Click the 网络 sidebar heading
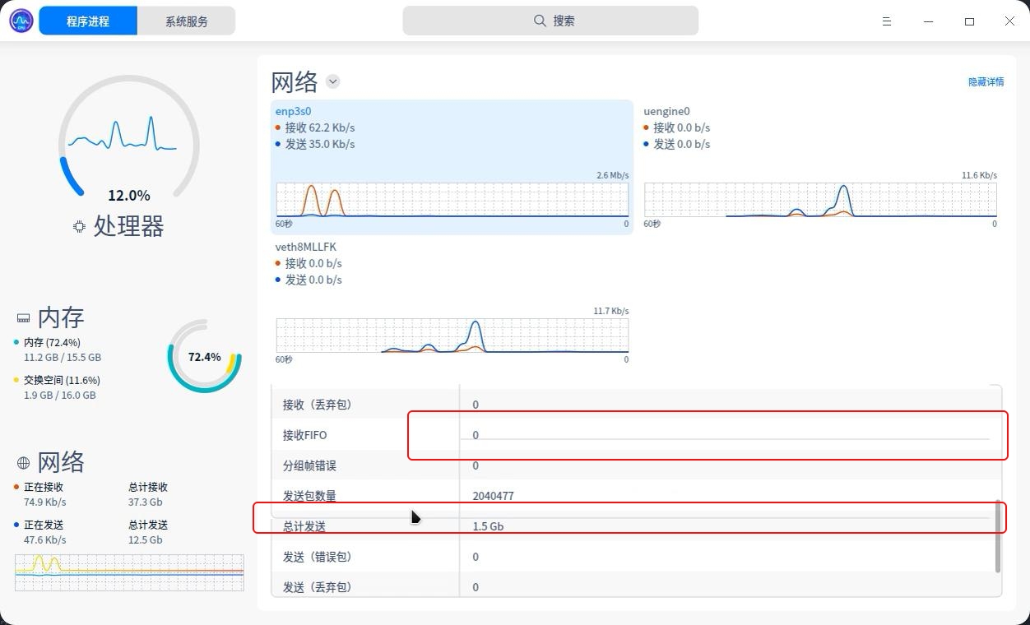 [61, 462]
